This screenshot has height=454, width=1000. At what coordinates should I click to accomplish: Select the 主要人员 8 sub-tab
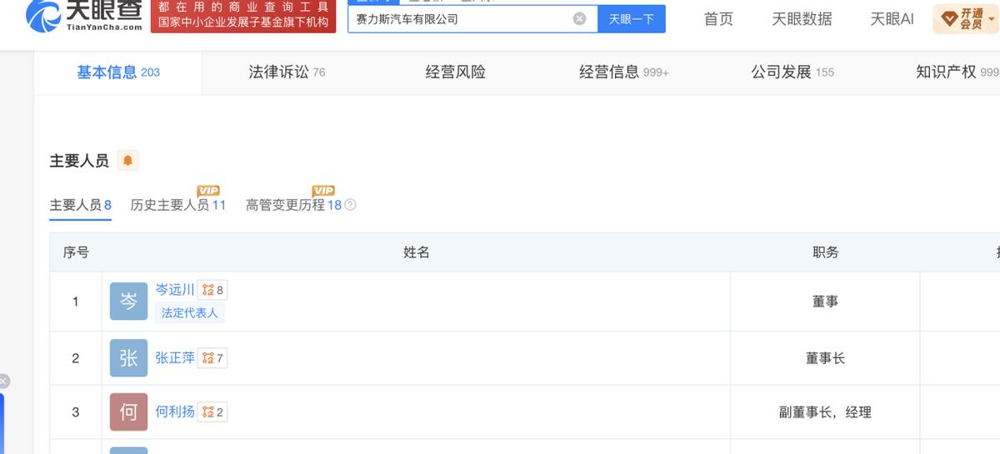80,205
